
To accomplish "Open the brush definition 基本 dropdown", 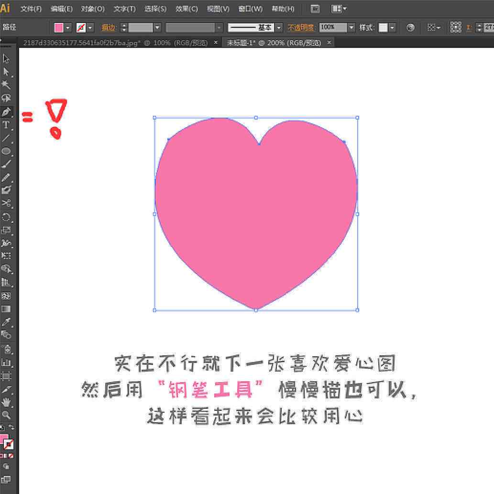I will tap(278, 28).
